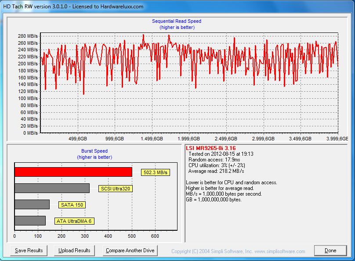The height and width of the screenshot is (261, 355).
Task: Click the 100 MB/s axis label
Action: point(28,99)
